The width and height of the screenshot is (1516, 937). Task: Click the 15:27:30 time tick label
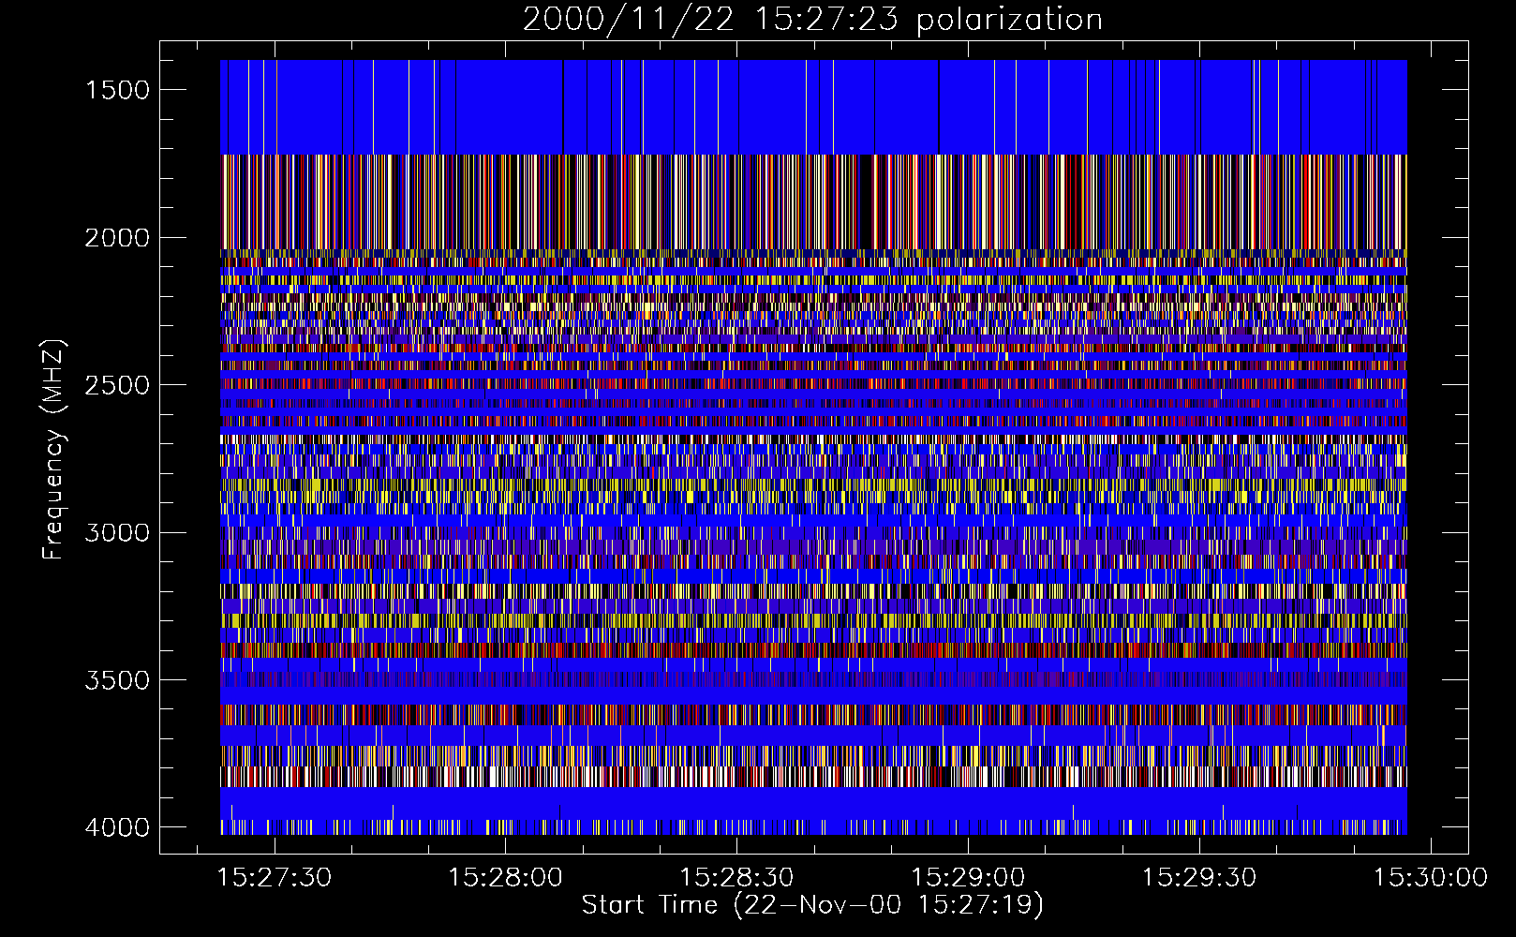[274, 877]
